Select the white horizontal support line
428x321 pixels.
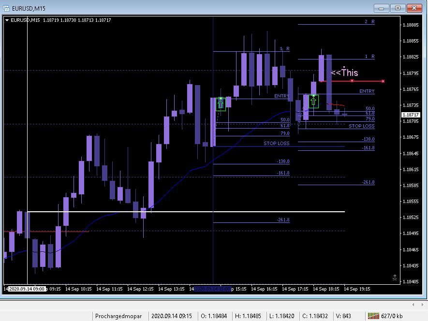point(186,212)
